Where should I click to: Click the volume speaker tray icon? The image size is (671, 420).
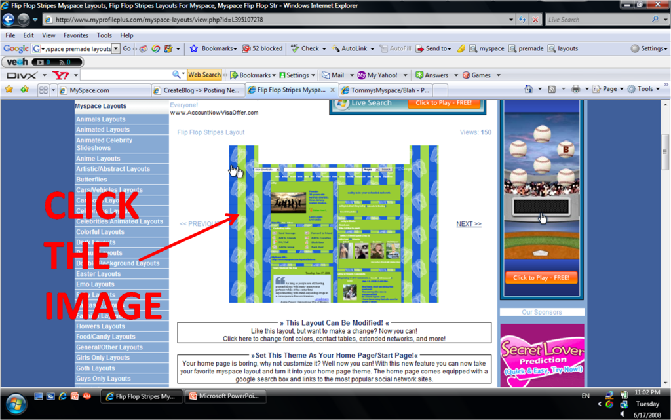(x=624, y=415)
